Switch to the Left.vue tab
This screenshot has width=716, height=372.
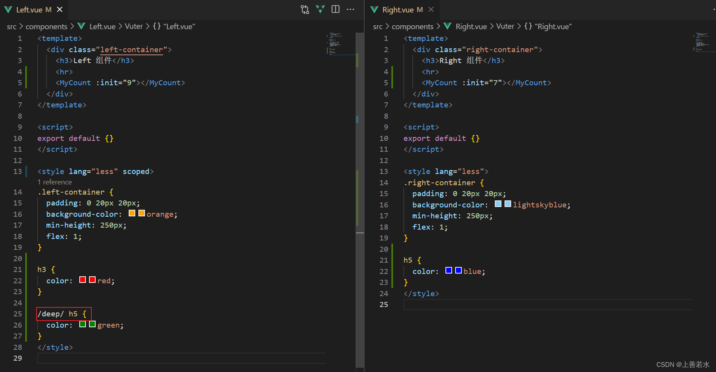point(34,9)
